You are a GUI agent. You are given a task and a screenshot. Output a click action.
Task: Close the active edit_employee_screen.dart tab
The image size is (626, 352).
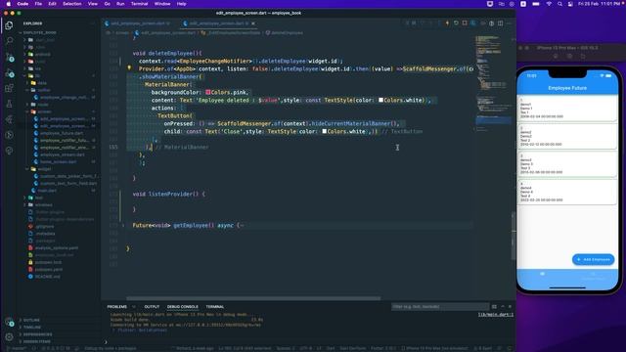253,23
